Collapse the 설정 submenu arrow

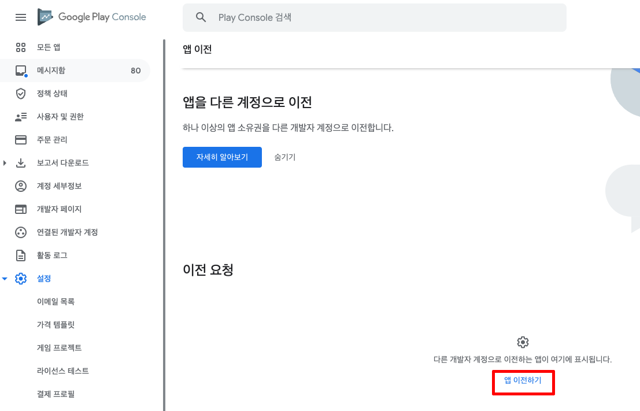pos(5,279)
